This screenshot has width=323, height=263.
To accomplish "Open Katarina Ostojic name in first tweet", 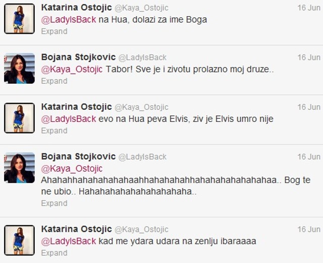I will 76,8.
